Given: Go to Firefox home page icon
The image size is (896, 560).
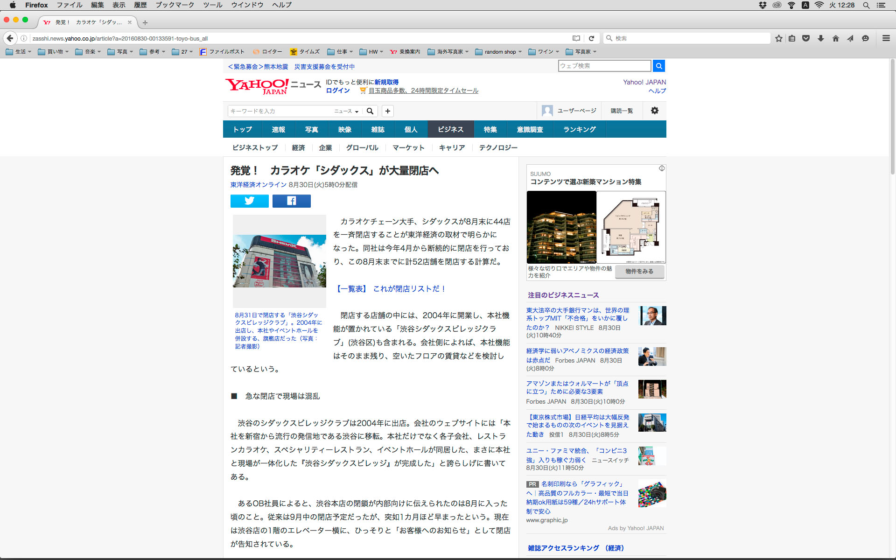Looking at the screenshot, I should 835,38.
